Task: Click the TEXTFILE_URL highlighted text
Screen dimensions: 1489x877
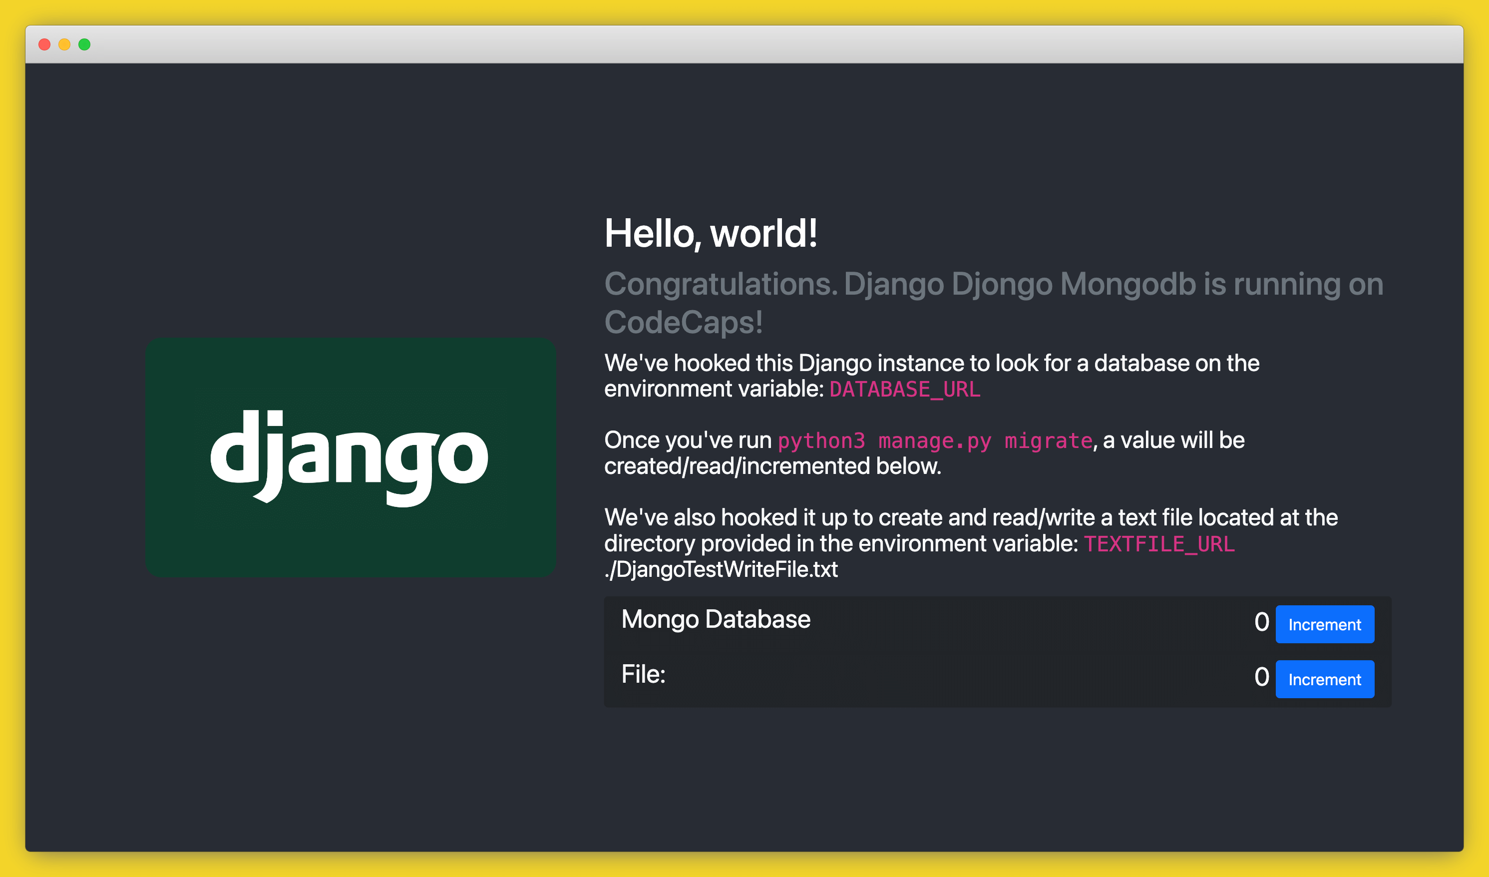Action: pos(1159,544)
